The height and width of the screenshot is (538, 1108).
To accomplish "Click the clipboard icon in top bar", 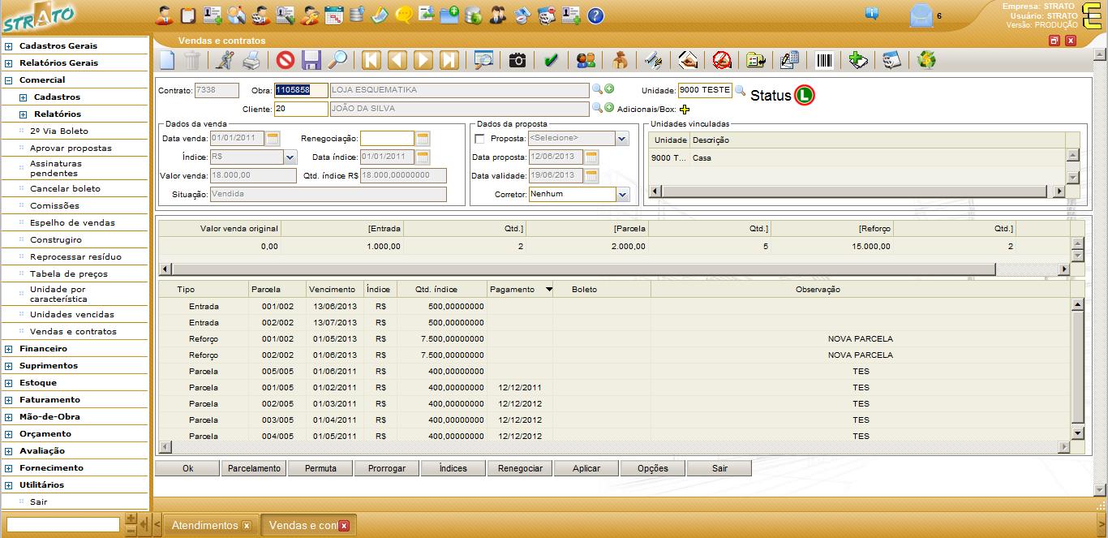I will pos(188,15).
